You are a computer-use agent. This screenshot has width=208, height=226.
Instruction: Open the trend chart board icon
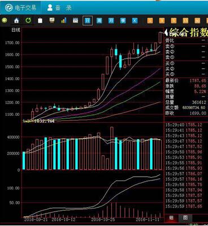[x=52, y=20]
